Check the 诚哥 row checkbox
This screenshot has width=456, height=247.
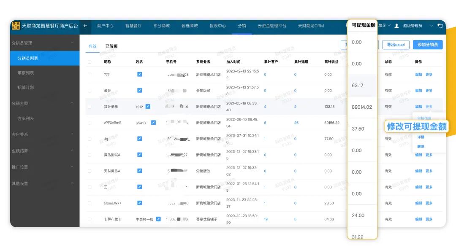point(90,91)
